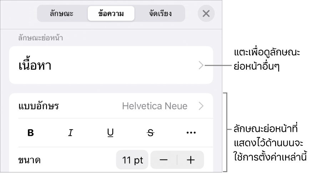Click the Helvetica Neue font value
The width and height of the screenshot is (314, 174).
pos(155,106)
